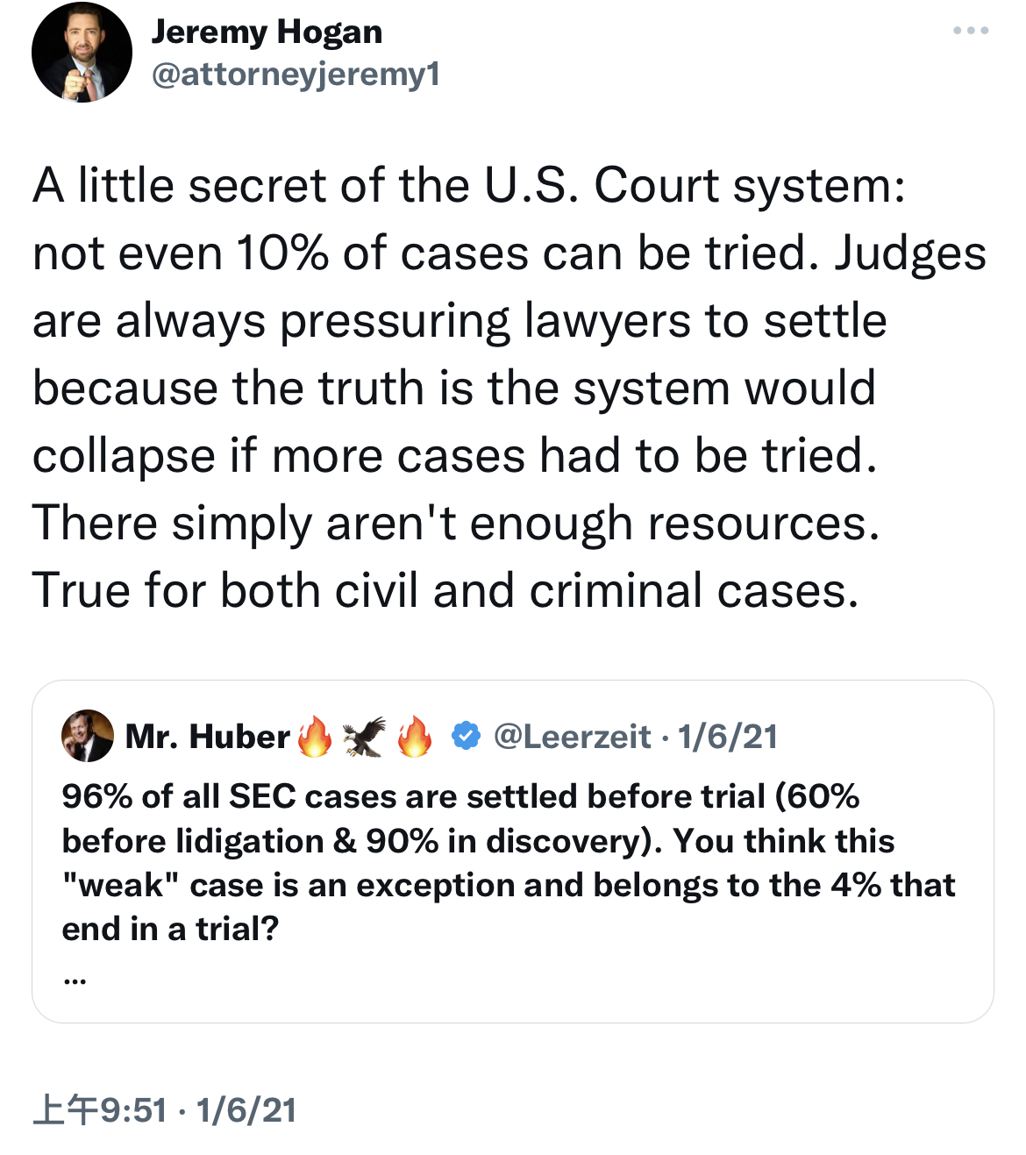Viewport: 1026px width, 1155px height.
Task: Click the first fire emoji after Mr. Huber
Action: 315,737
